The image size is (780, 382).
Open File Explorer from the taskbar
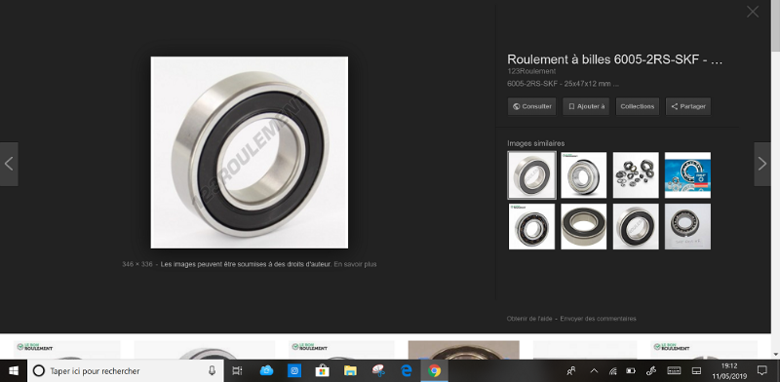[350, 370]
